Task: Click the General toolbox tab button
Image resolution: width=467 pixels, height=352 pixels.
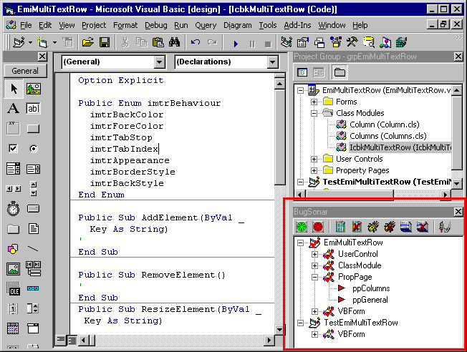Action: (x=25, y=71)
